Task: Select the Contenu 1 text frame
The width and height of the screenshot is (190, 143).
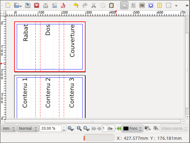Action: (x=26, y=98)
